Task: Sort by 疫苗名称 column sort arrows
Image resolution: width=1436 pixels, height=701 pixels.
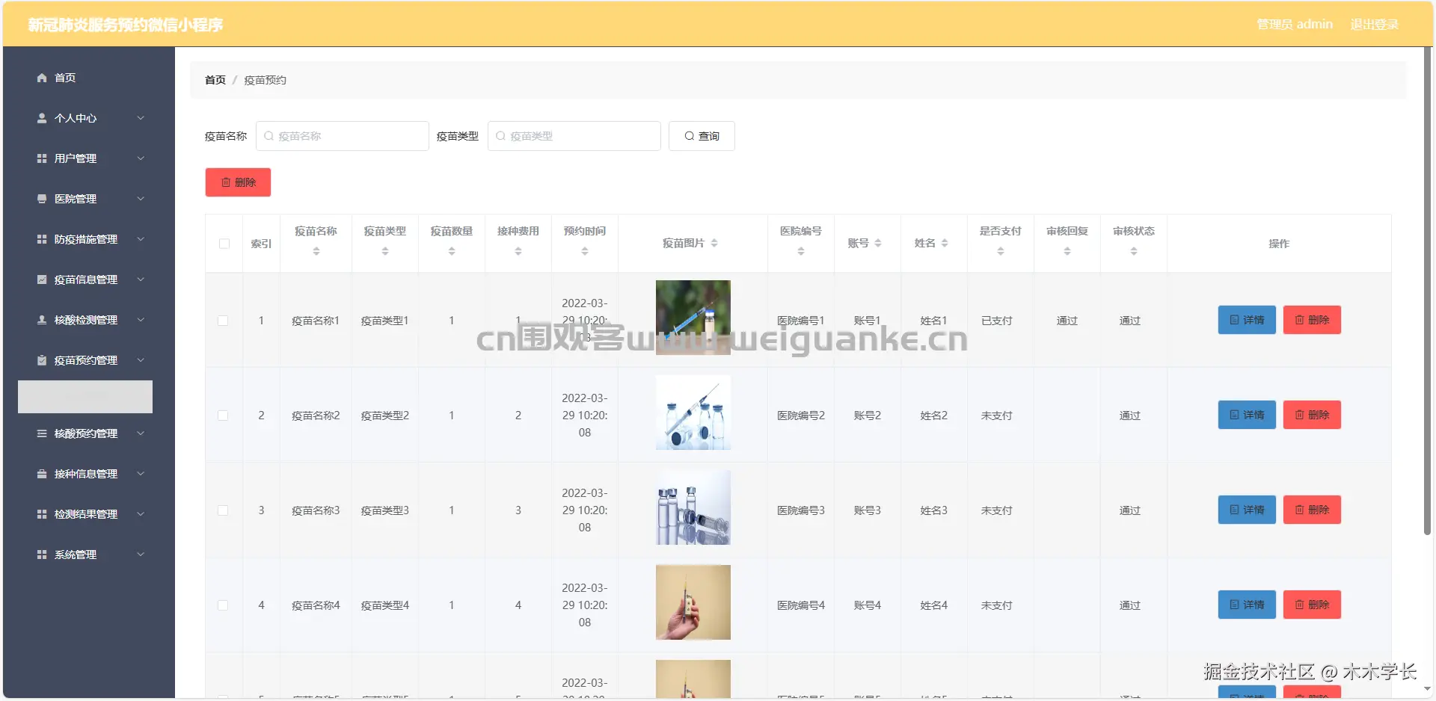Action: 316,252
